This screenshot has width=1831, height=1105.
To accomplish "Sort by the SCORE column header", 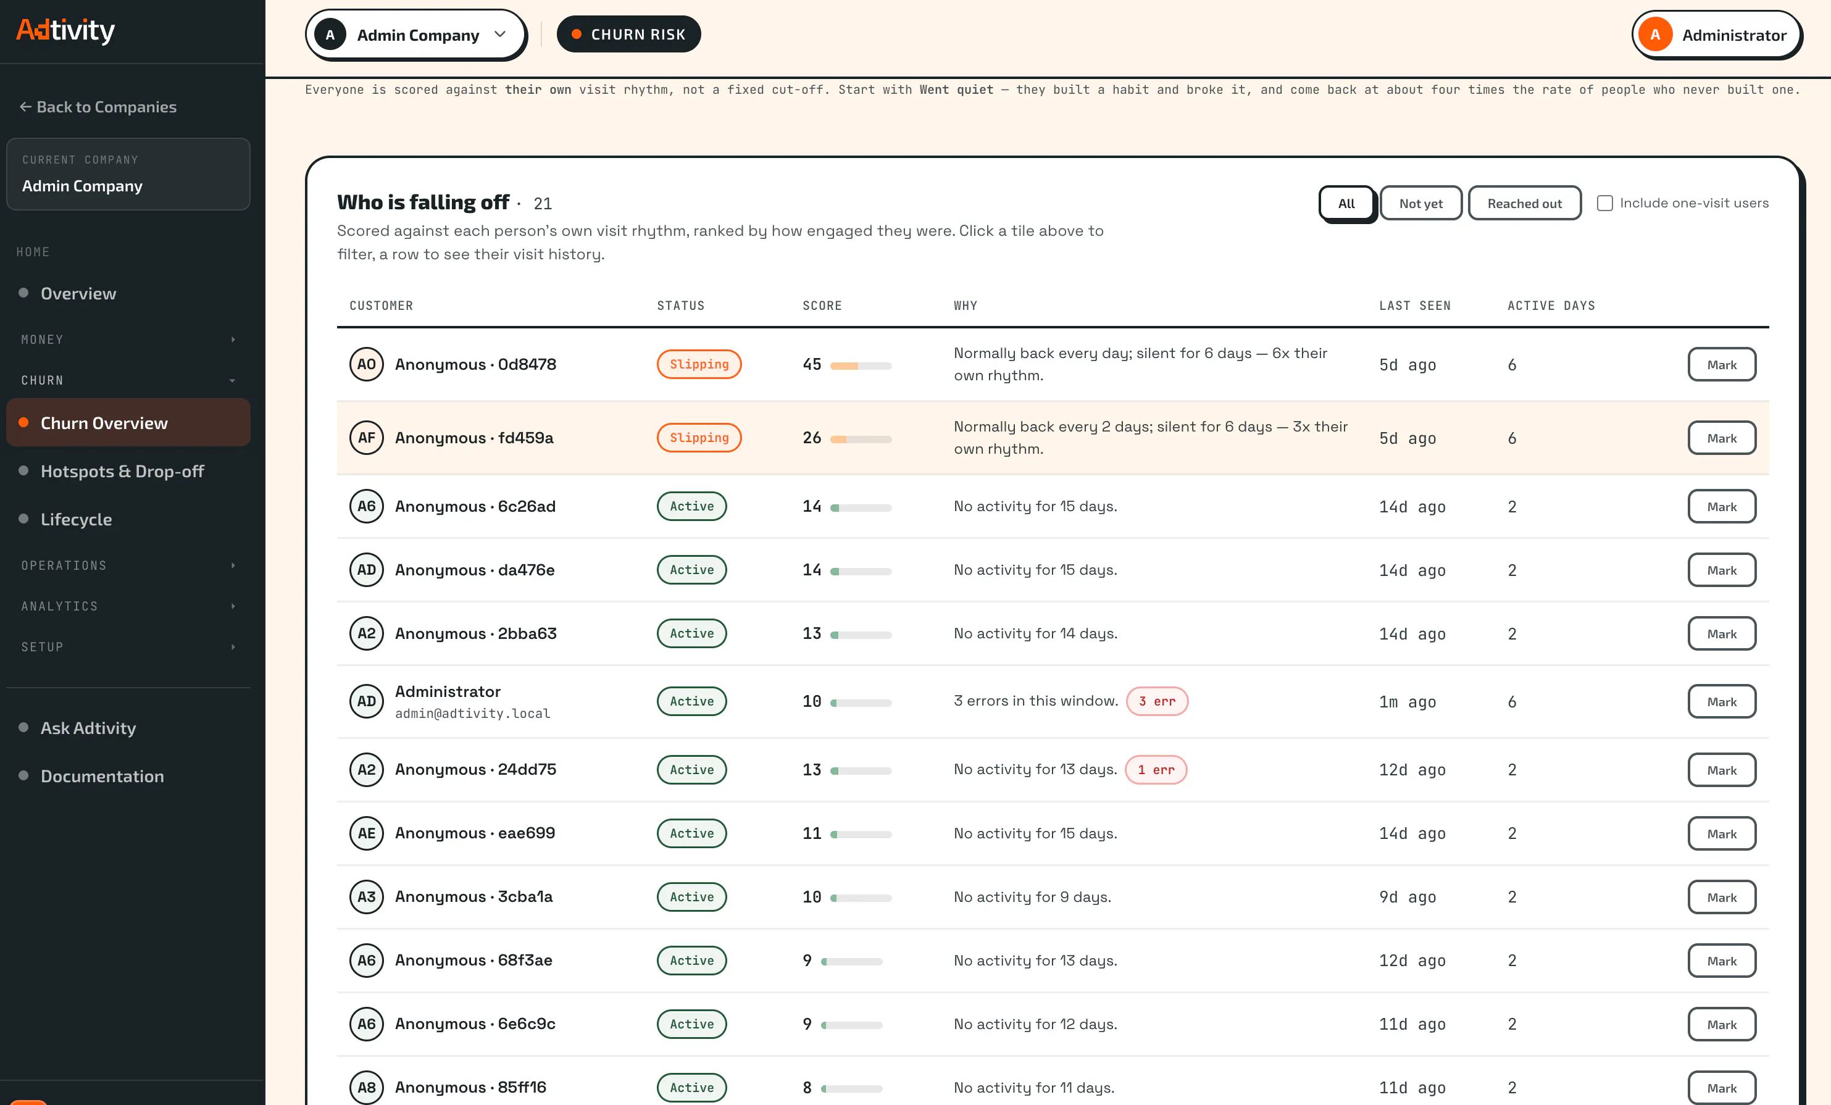I will coord(822,306).
